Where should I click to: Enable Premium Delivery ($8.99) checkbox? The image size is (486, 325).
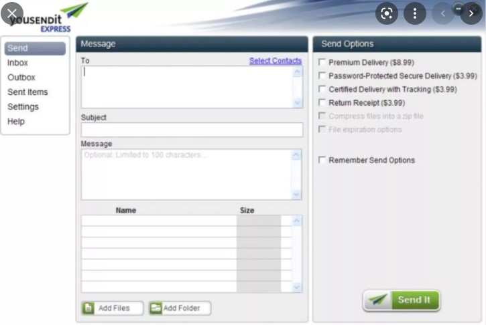coord(322,62)
